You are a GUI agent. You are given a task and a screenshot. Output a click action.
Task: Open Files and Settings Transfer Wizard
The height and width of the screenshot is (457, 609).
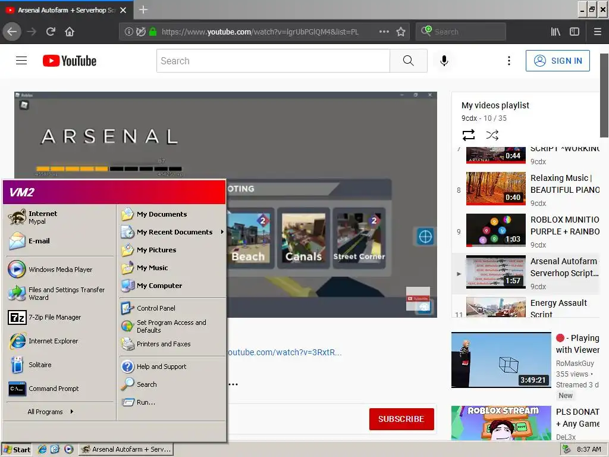coord(60,293)
